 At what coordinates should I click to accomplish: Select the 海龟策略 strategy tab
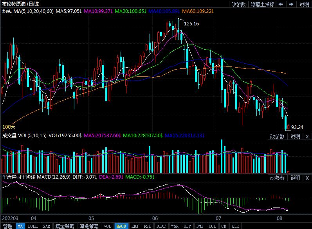click(89, 226)
